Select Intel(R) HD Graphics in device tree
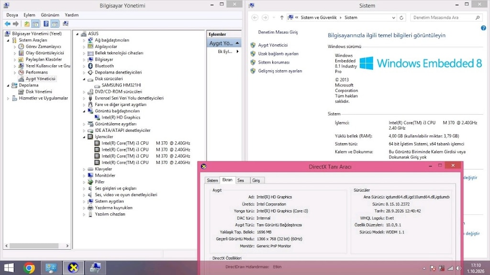Image resolution: width=490 pixels, height=275 pixels. point(121,117)
